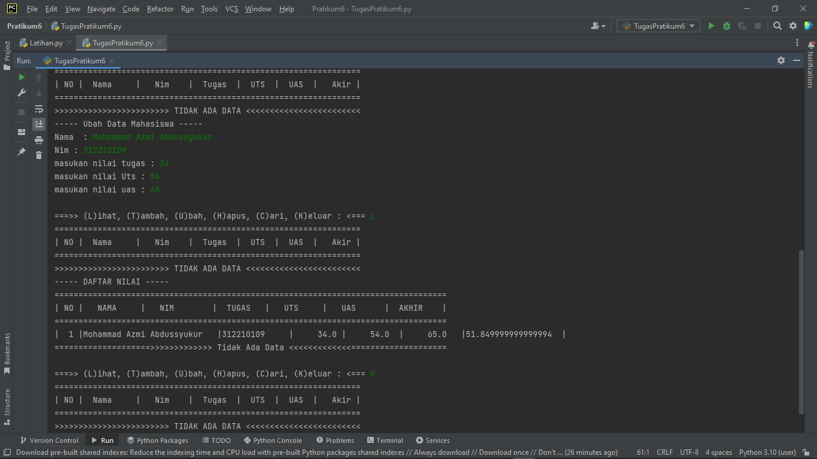
Task: Switch to the Latihan.py editor tab
Action: pos(46,43)
